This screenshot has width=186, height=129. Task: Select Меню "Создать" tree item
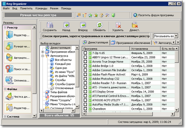(61, 100)
